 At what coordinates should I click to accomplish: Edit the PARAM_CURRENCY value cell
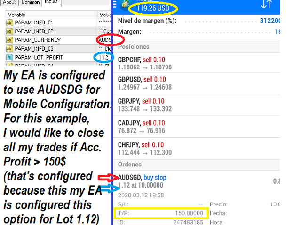tap(104, 40)
